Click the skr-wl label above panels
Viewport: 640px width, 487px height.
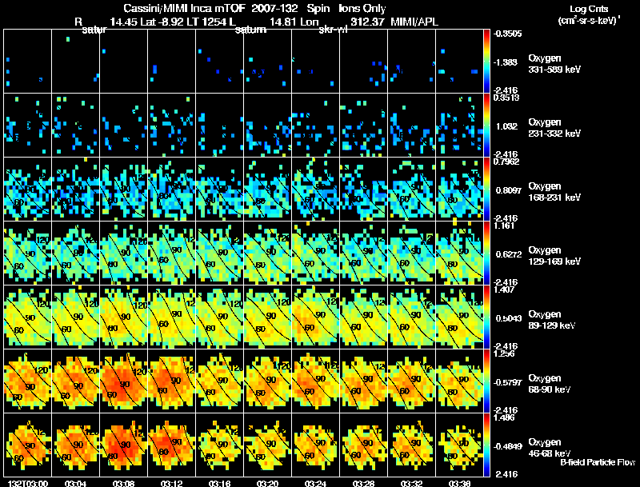[x=333, y=30]
